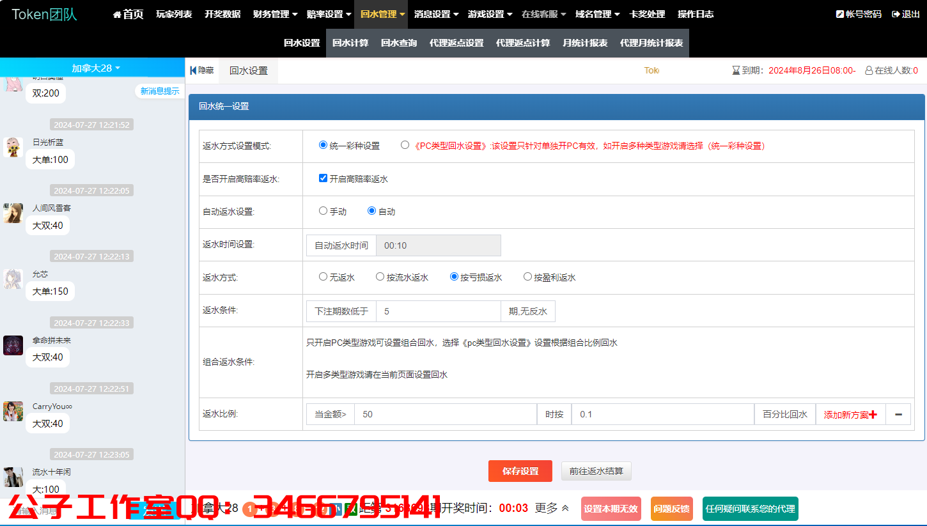Viewport: 927px width, 526px height.
Task: Click timestamp 2024-07-27 12:22:33
Action: 92,323
